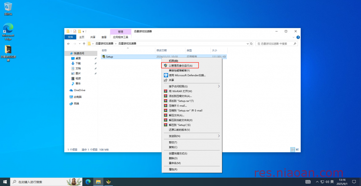This screenshot has width=361, height=186.
Task: Open Explorer help with the question mark
Action: [x=298, y=37]
